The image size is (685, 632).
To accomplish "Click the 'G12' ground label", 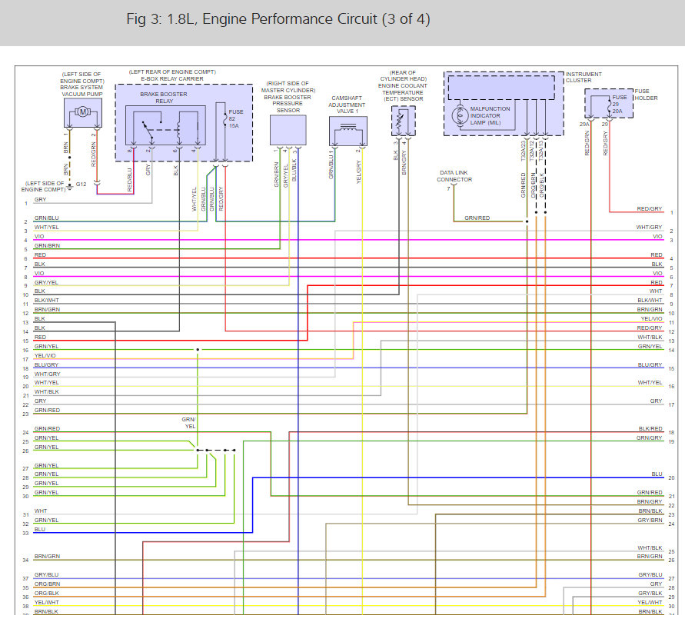I will click(x=81, y=184).
